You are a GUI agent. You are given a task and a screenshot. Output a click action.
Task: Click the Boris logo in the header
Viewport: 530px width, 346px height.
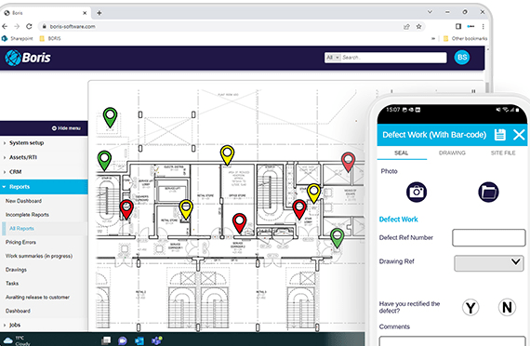click(28, 58)
